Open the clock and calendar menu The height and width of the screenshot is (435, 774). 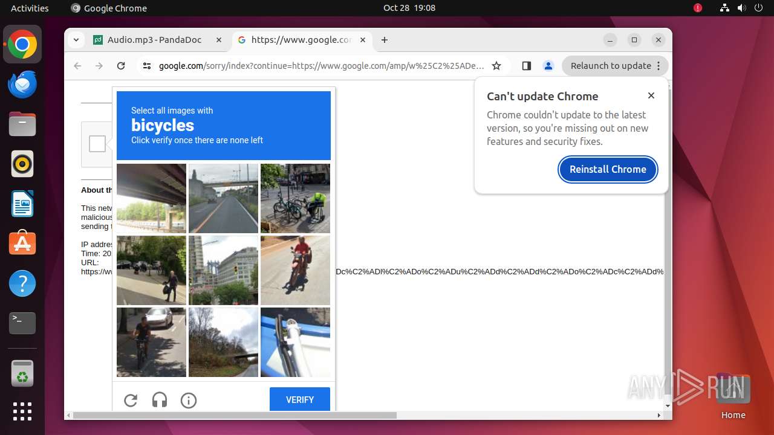[409, 8]
